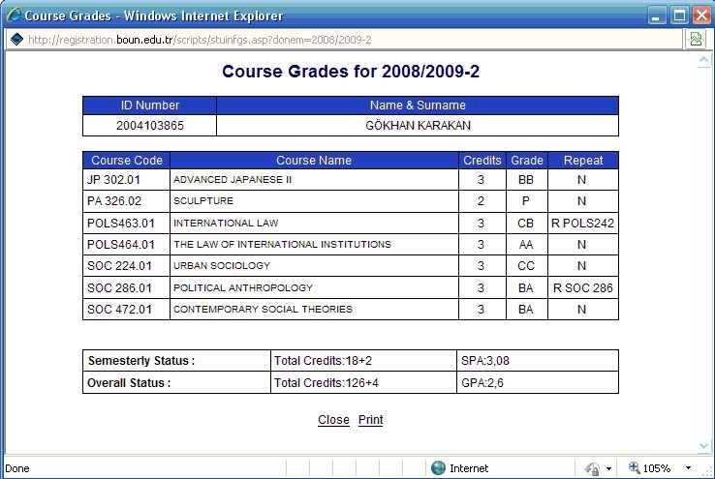The width and height of the screenshot is (715, 479).
Task: Click the student ID number 2004103865
Action: (x=149, y=126)
